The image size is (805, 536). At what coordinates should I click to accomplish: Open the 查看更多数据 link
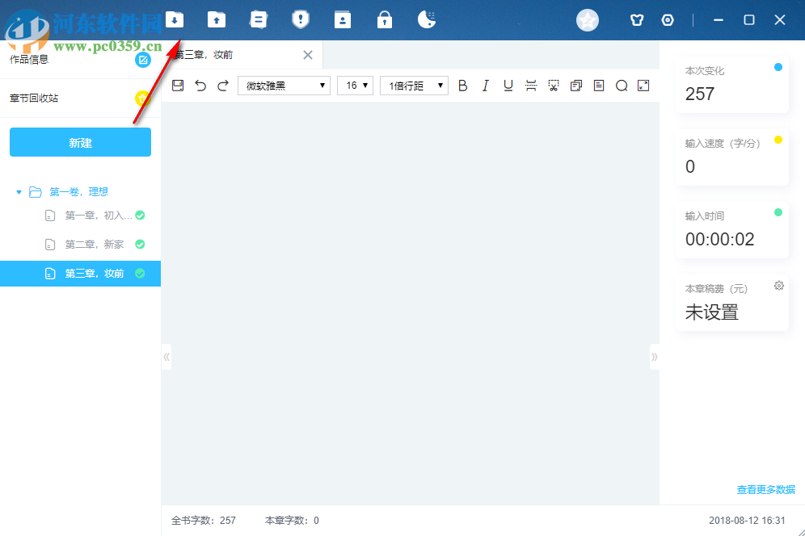(x=765, y=489)
